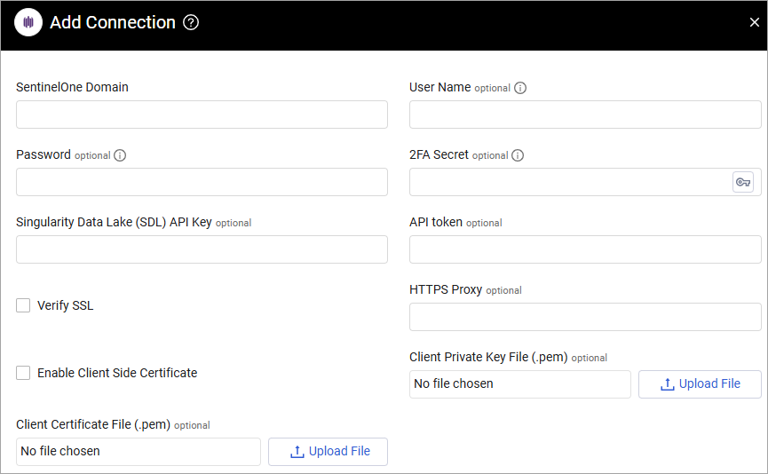Focus the HTTPS Proxy input field
This screenshot has width=768, height=474.
585,317
